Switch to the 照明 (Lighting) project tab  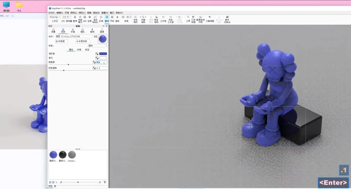tap(92, 31)
